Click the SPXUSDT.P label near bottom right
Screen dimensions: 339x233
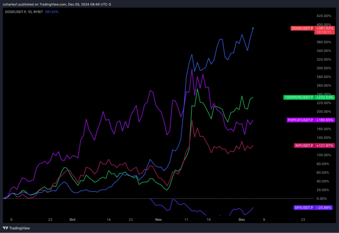303,208
